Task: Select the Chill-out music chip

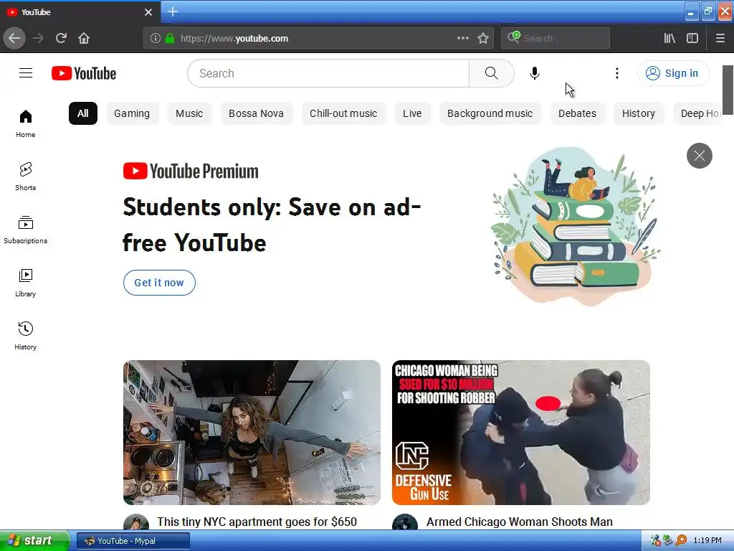Action: pos(343,113)
